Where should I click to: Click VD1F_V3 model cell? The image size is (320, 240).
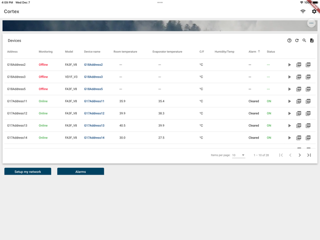(x=71, y=77)
